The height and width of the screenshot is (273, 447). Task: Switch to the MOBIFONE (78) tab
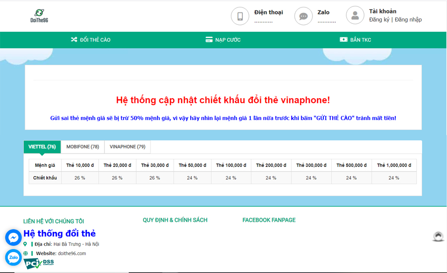point(82,147)
